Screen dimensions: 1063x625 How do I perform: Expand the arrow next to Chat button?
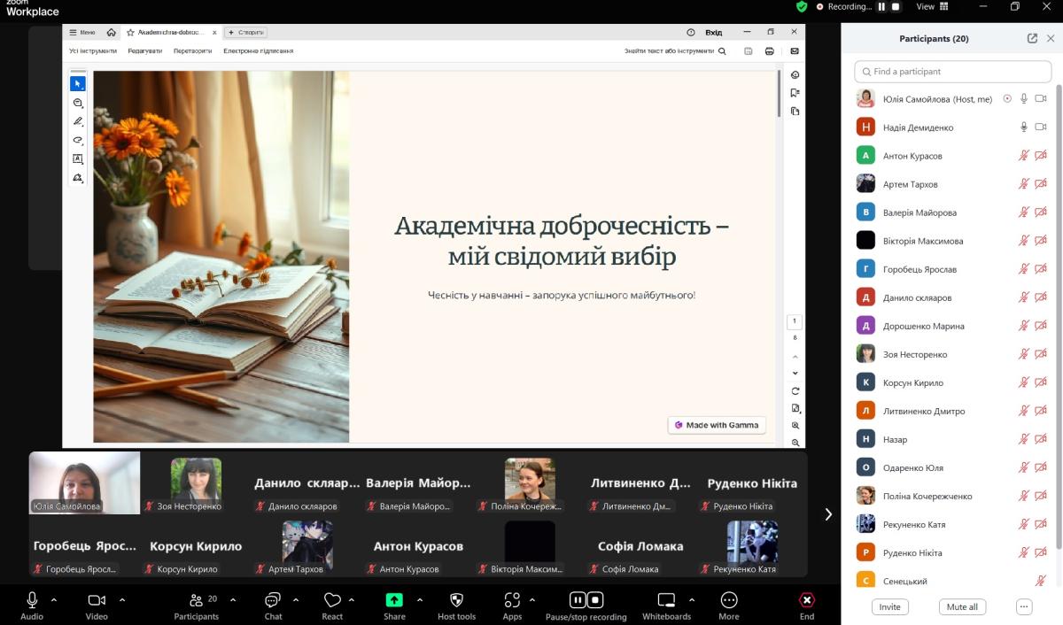pos(296,599)
